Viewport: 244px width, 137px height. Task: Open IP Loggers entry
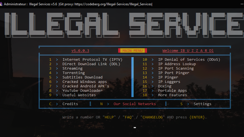click(169, 82)
